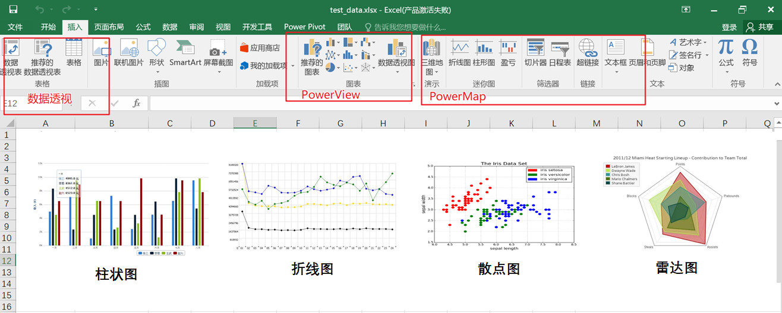Open the Team (团队) tab
The height and width of the screenshot is (313, 782).
tap(345, 27)
